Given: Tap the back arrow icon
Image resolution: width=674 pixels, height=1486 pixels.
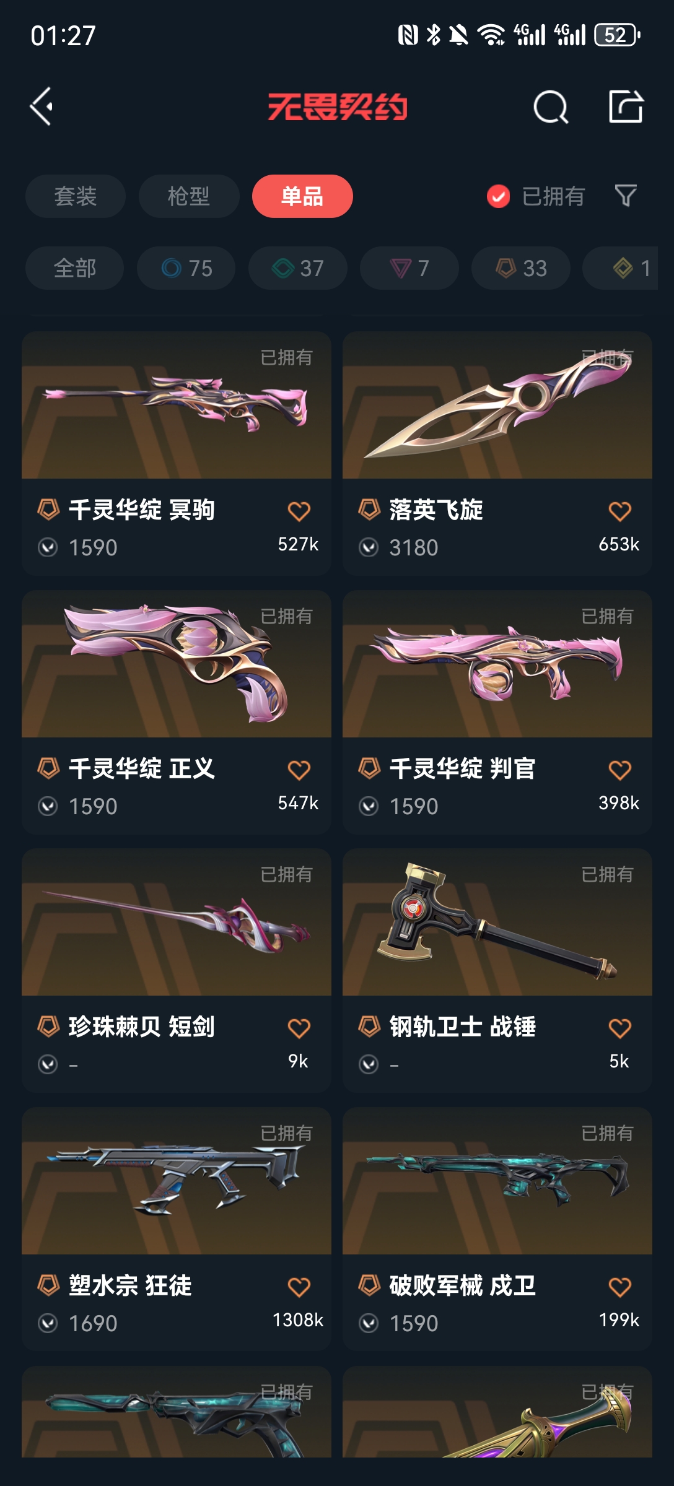Looking at the screenshot, I should (42, 106).
